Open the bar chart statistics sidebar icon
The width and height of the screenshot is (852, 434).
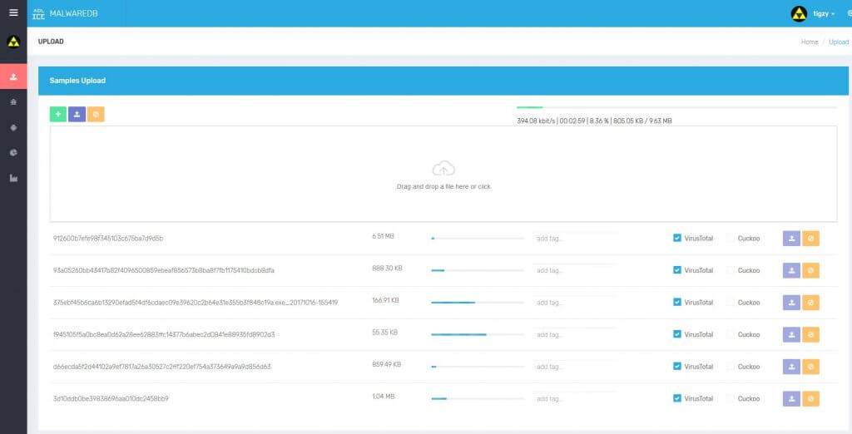[12, 178]
